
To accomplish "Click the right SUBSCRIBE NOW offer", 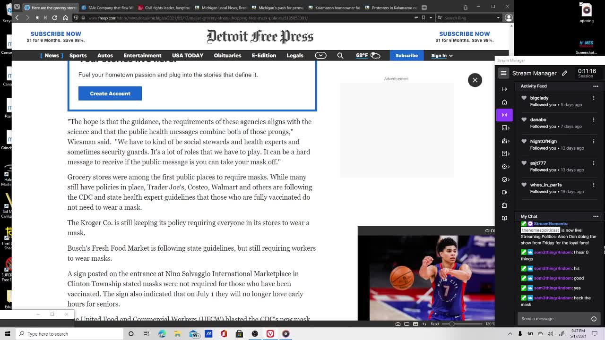I will click(x=465, y=37).
